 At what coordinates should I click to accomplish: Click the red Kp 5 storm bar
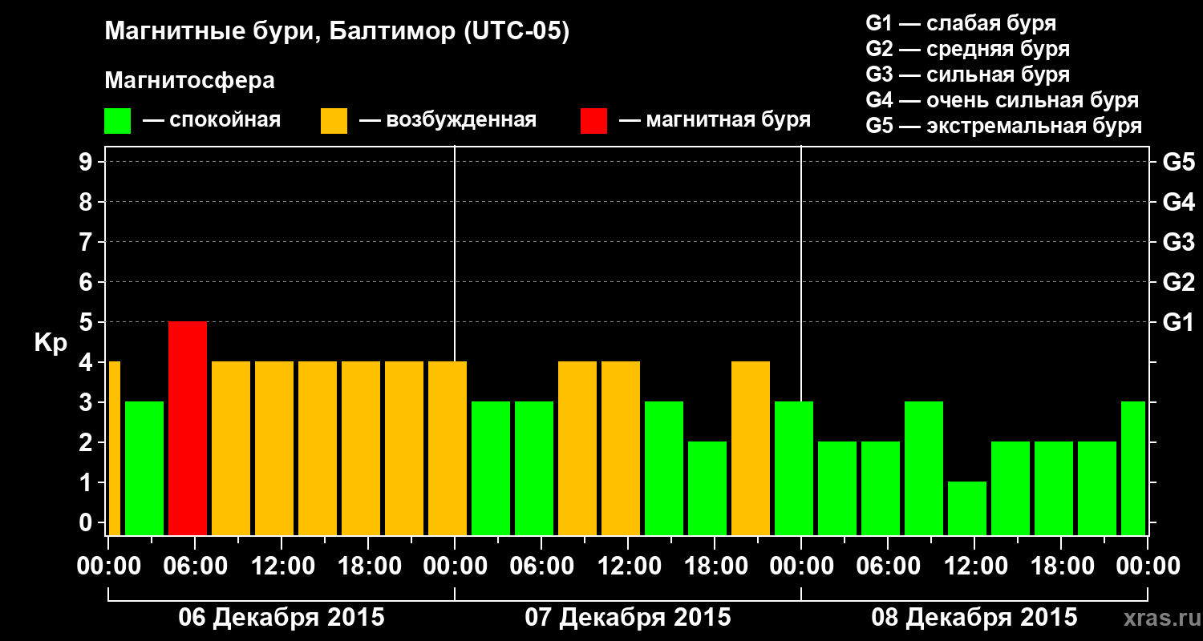tap(188, 428)
